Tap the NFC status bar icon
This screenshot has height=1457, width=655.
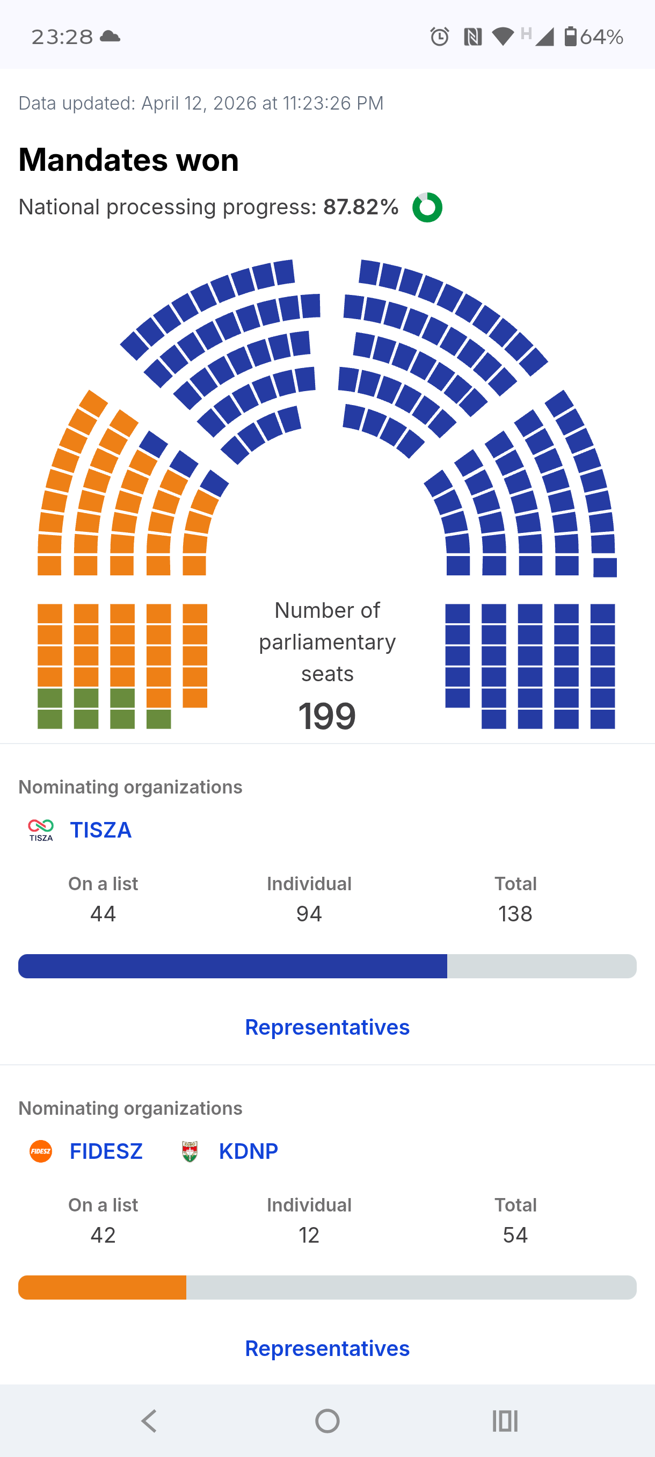472,37
